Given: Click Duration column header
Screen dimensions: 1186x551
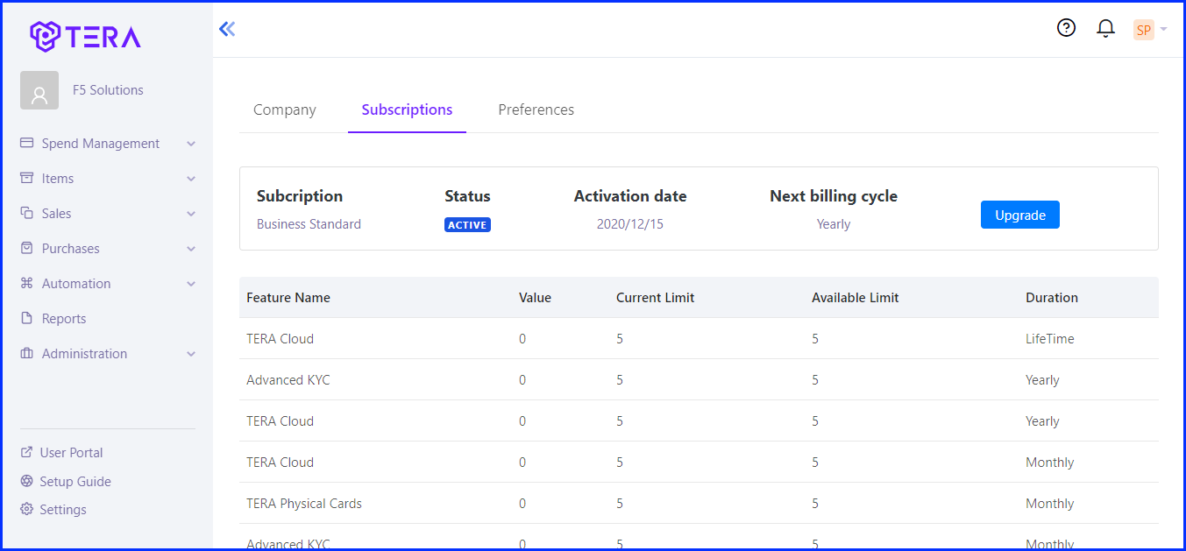Looking at the screenshot, I should 1052,298.
